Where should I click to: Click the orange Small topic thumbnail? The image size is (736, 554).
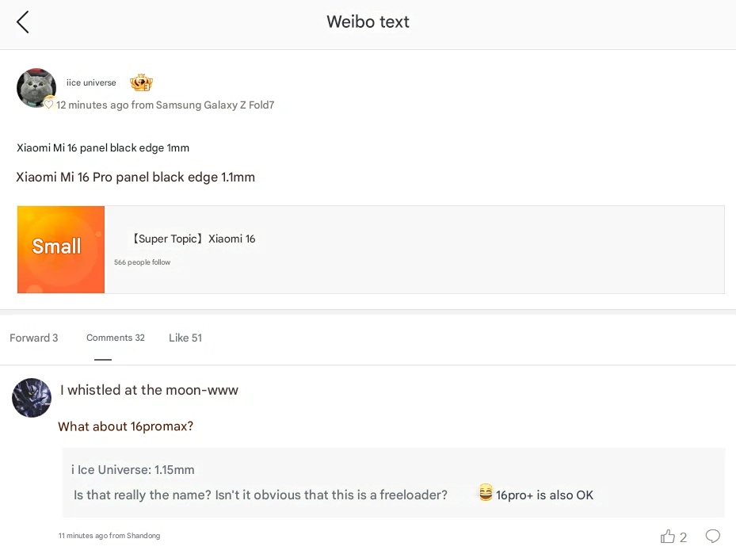click(61, 250)
